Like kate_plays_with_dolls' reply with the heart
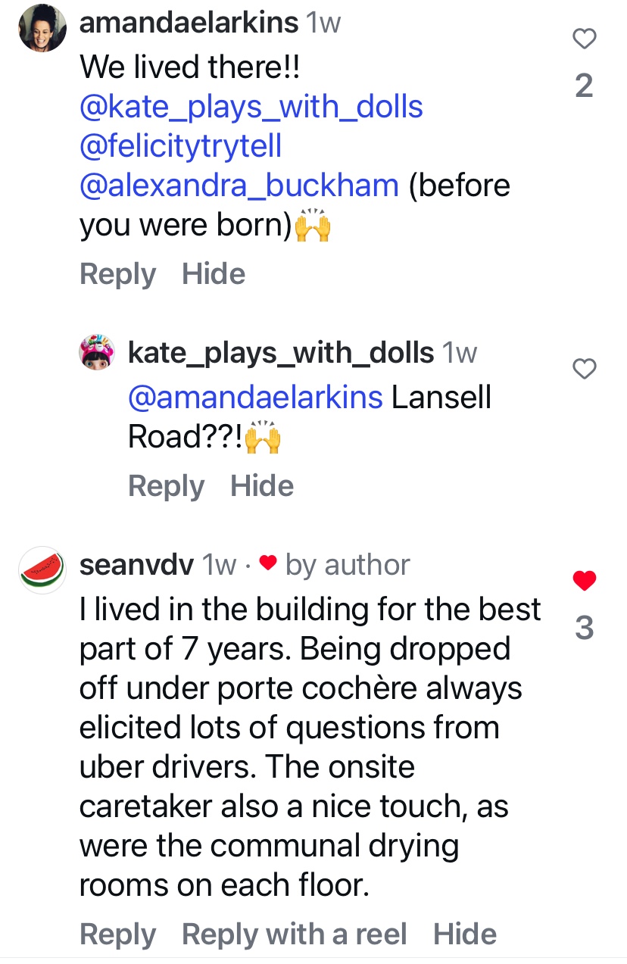Screen dimensions: 627x964 (584, 369)
